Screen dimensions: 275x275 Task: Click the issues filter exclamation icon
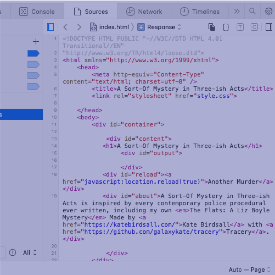[x=13, y=252]
